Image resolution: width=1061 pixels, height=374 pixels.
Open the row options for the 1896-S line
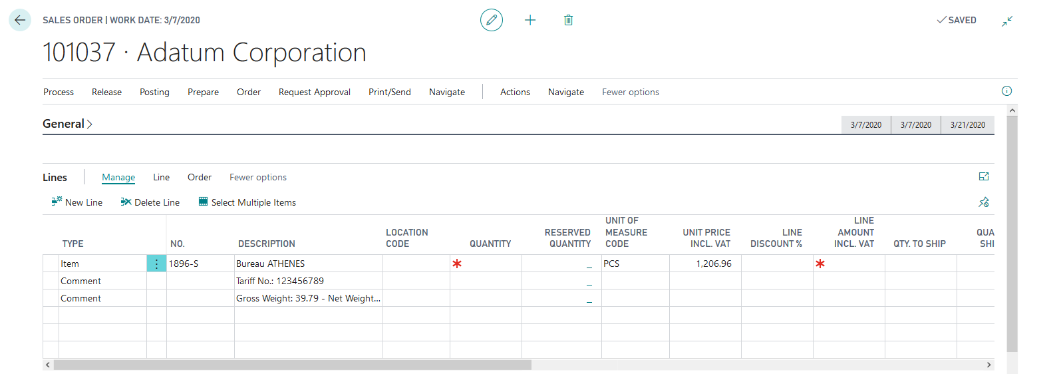coord(156,264)
